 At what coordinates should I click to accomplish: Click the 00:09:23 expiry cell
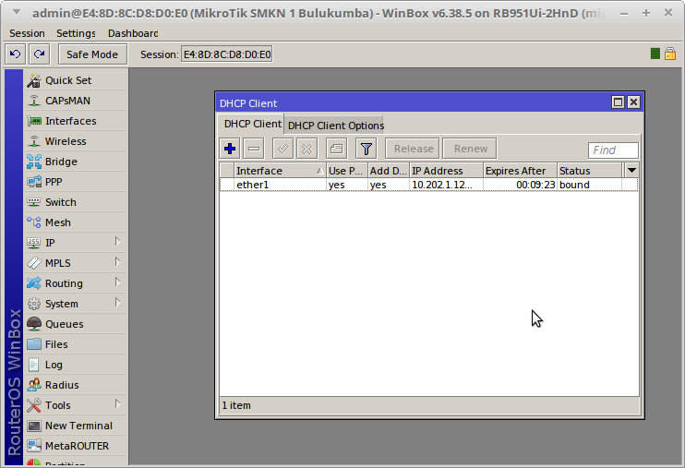(x=520, y=185)
